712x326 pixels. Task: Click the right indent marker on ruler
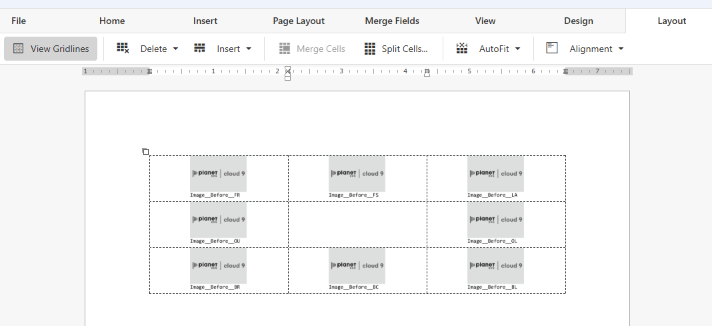pyautogui.click(x=427, y=73)
